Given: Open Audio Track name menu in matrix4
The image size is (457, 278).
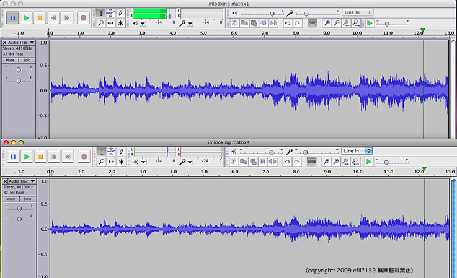Looking at the screenshot, I should pos(22,181).
